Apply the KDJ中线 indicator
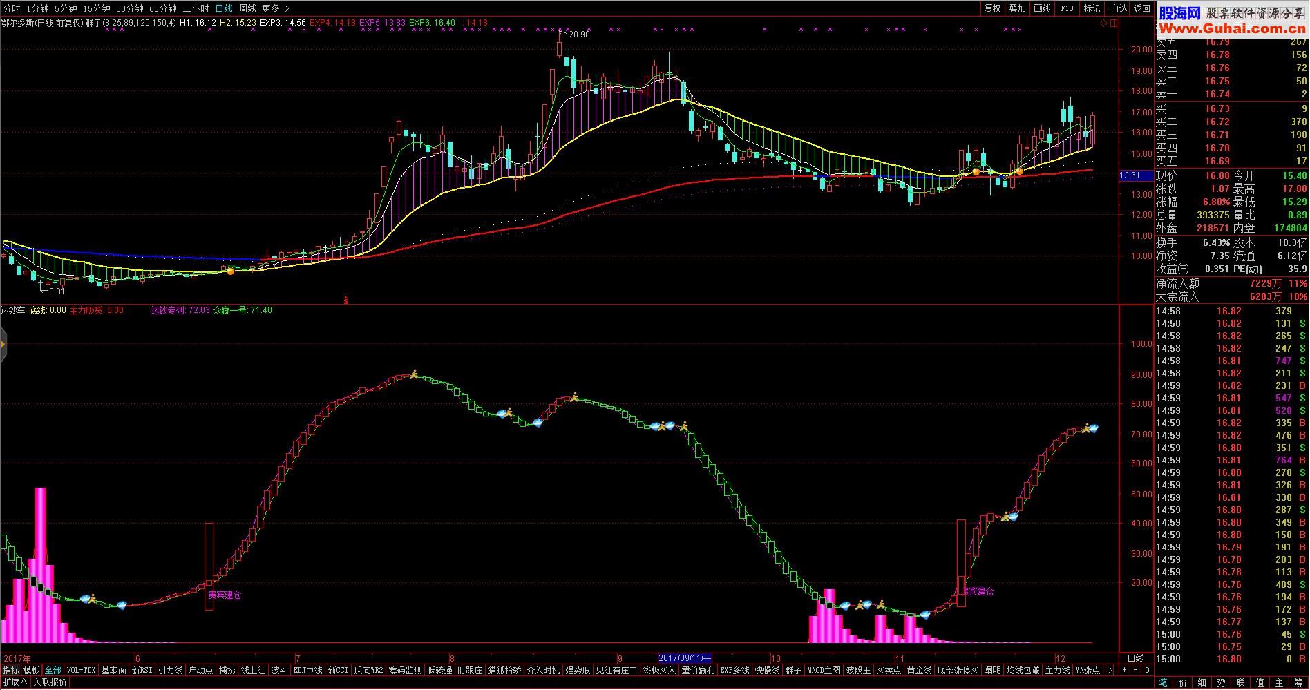1310x690 pixels. [308, 670]
